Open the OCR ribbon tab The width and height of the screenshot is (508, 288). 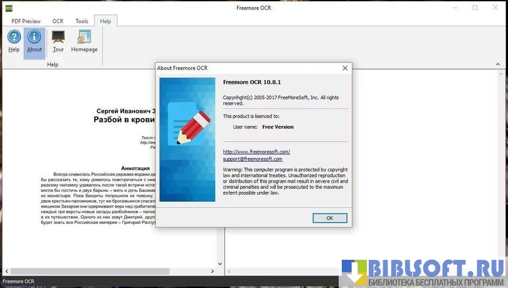click(x=58, y=21)
